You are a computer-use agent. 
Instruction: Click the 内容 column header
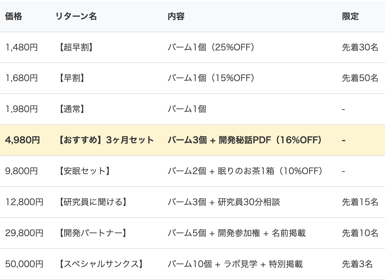point(176,17)
